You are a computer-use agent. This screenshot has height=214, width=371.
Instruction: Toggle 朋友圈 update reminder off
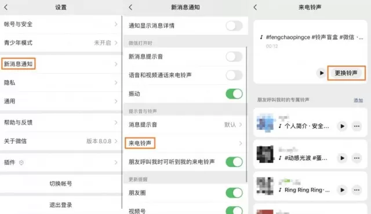click(x=234, y=193)
